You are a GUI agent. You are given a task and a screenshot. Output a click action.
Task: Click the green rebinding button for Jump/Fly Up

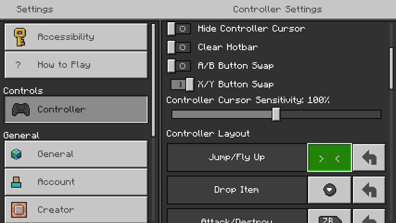[x=329, y=157]
